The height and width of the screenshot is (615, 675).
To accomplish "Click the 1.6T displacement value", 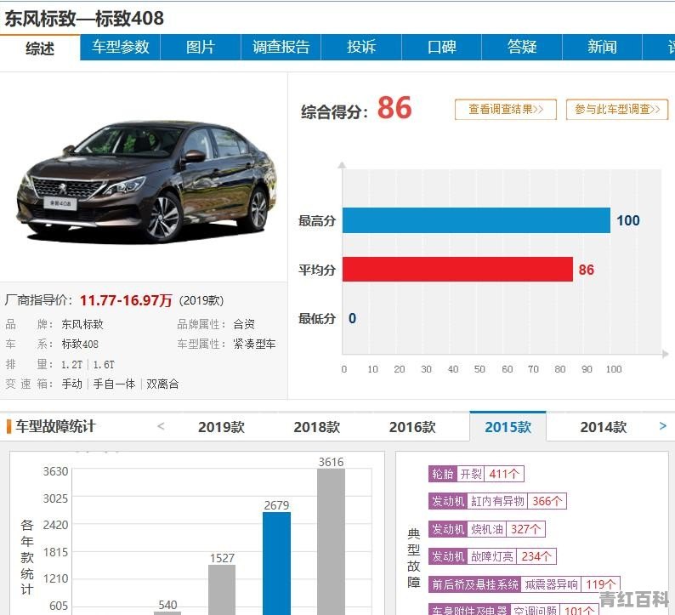I will tap(104, 365).
